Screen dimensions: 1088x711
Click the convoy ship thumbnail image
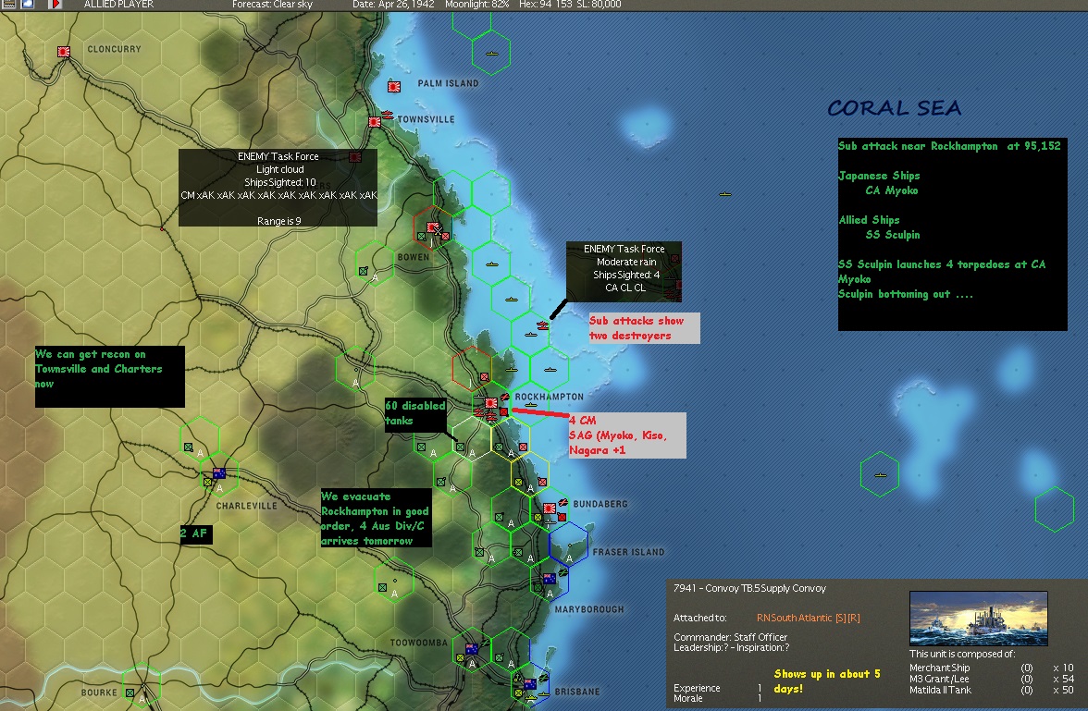[979, 618]
